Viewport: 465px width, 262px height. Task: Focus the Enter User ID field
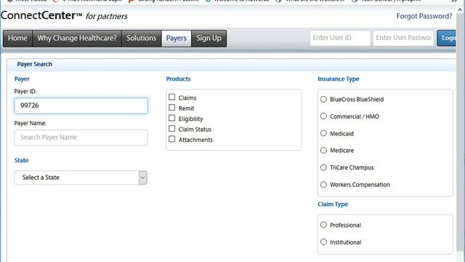pos(340,38)
